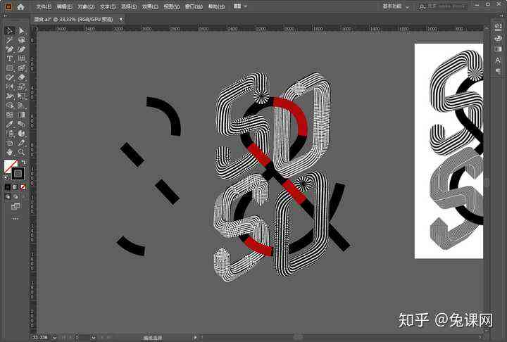Select the Hand tool
The image size is (507, 342).
tap(9, 152)
